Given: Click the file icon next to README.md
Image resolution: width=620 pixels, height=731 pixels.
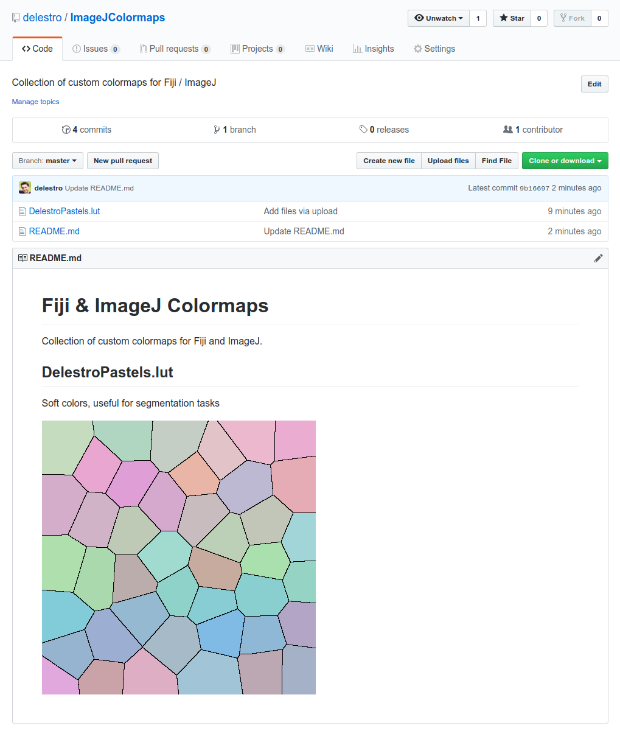Looking at the screenshot, I should 23,231.
